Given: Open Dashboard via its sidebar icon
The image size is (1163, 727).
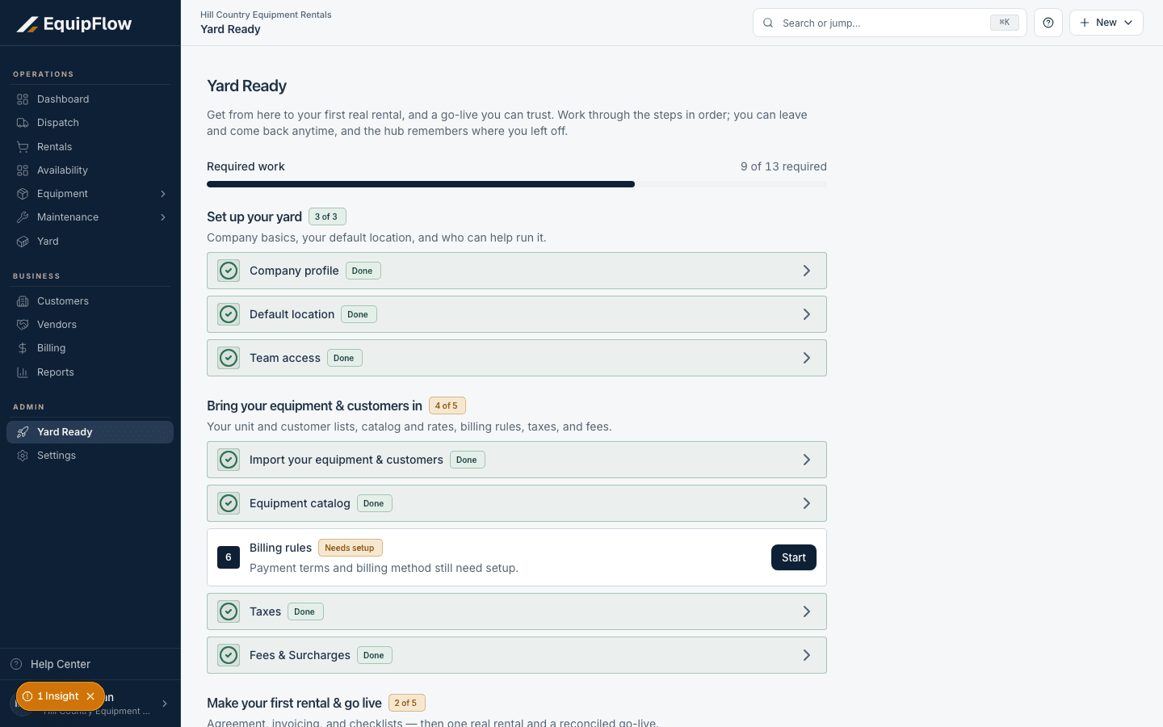Looking at the screenshot, I should [23, 99].
